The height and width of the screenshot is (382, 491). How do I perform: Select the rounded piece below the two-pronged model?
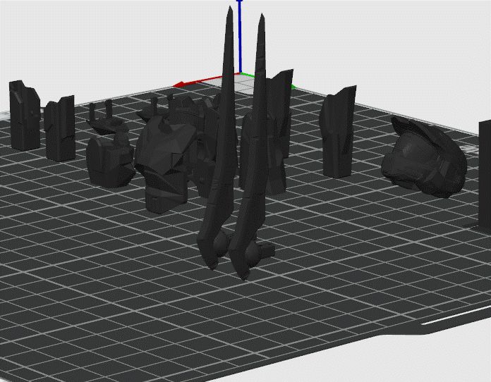pyautogui.click(x=109, y=161)
